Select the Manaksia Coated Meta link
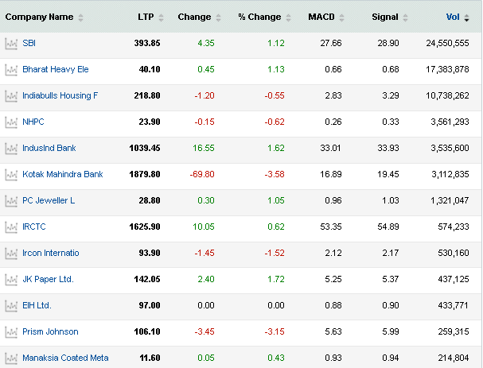The width and height of the screenshot is (483, 368). 65,358
